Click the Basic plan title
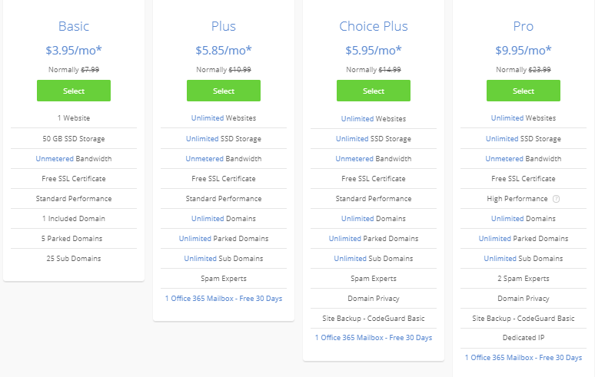The height and width of the screenshot is (377, 595). click(74, 26)
